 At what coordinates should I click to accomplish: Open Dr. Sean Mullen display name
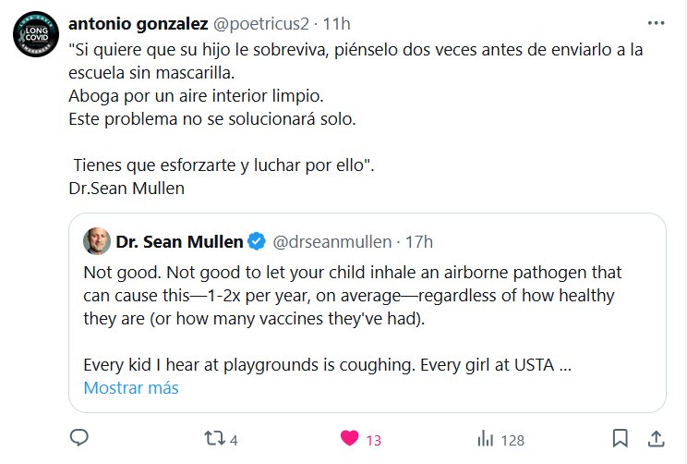[x=179, y=242]
